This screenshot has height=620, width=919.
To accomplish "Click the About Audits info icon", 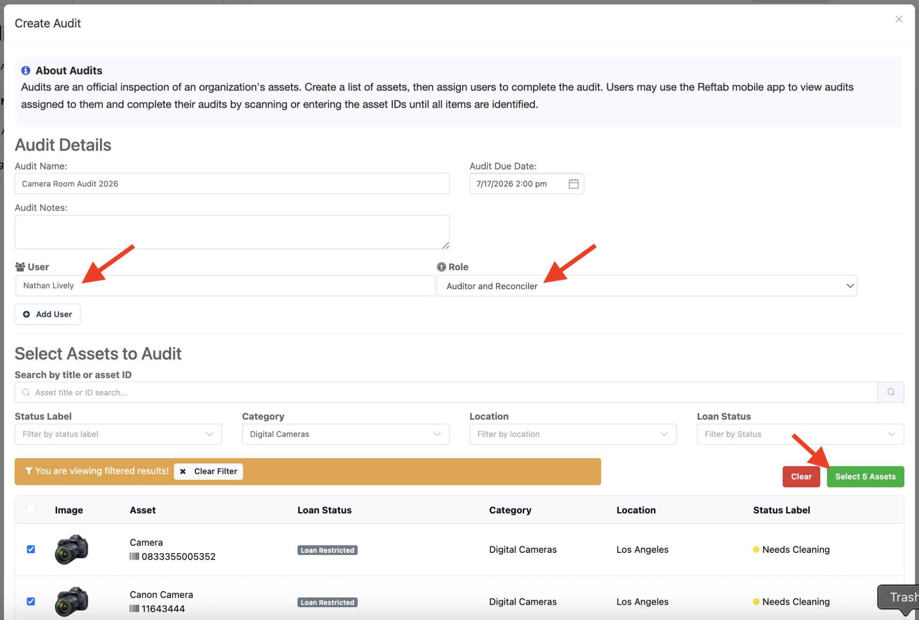I will click(26, 70).
